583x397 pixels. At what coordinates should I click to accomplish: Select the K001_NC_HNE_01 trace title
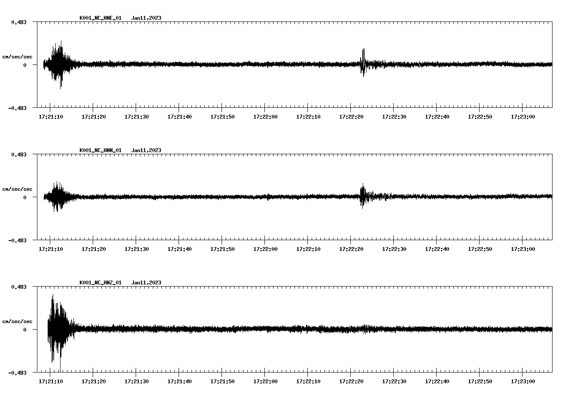[x=100, y=18]
